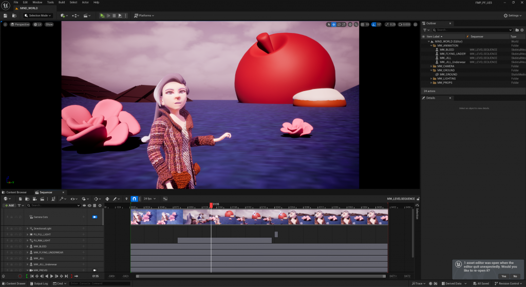
Task: Click the save level icon in the main toolbar
Action: pyautogui.click(x=5, y=15)
